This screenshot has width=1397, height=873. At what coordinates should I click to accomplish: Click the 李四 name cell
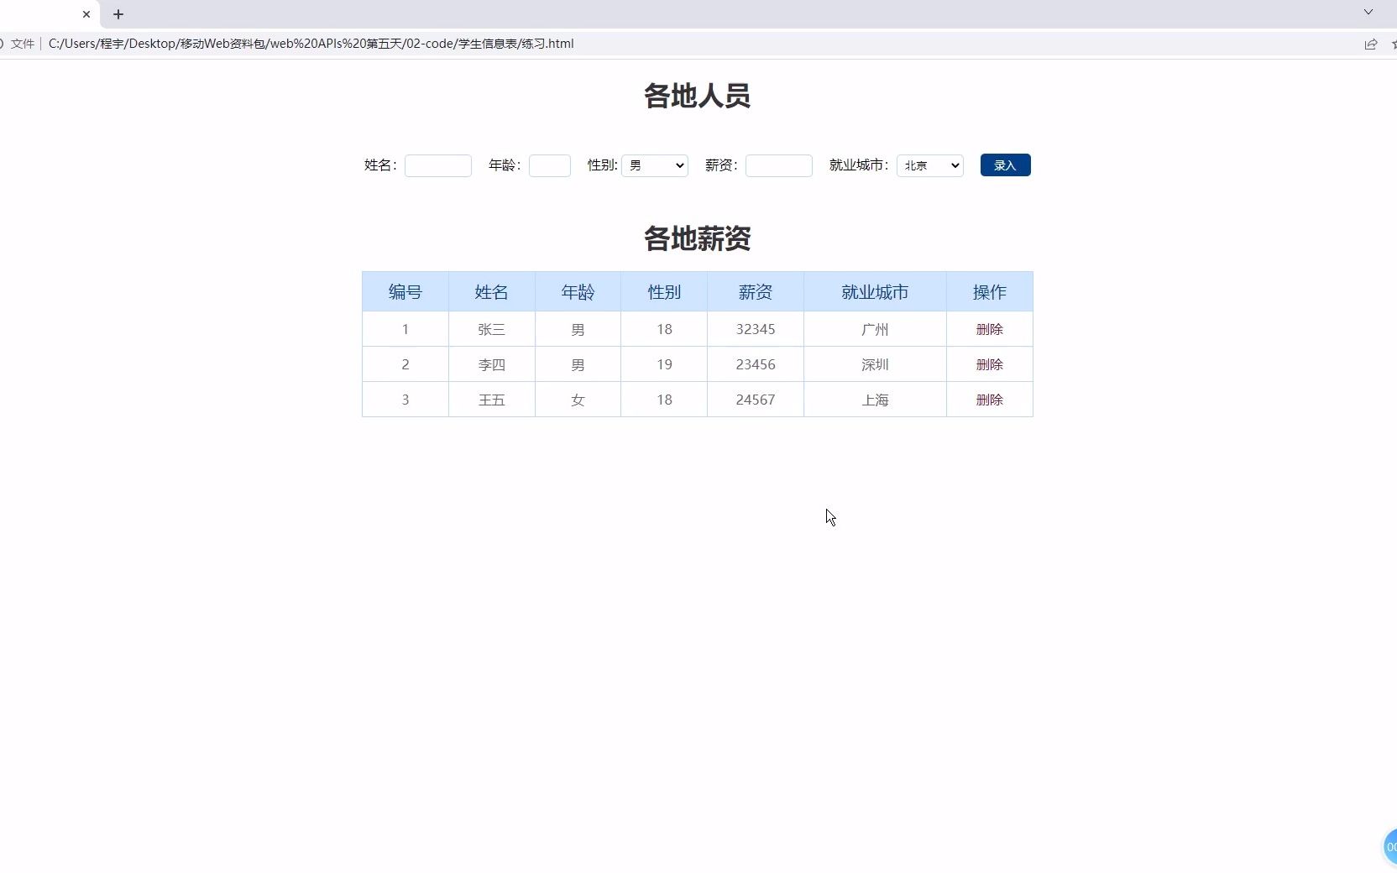click(x=492, y=364)
